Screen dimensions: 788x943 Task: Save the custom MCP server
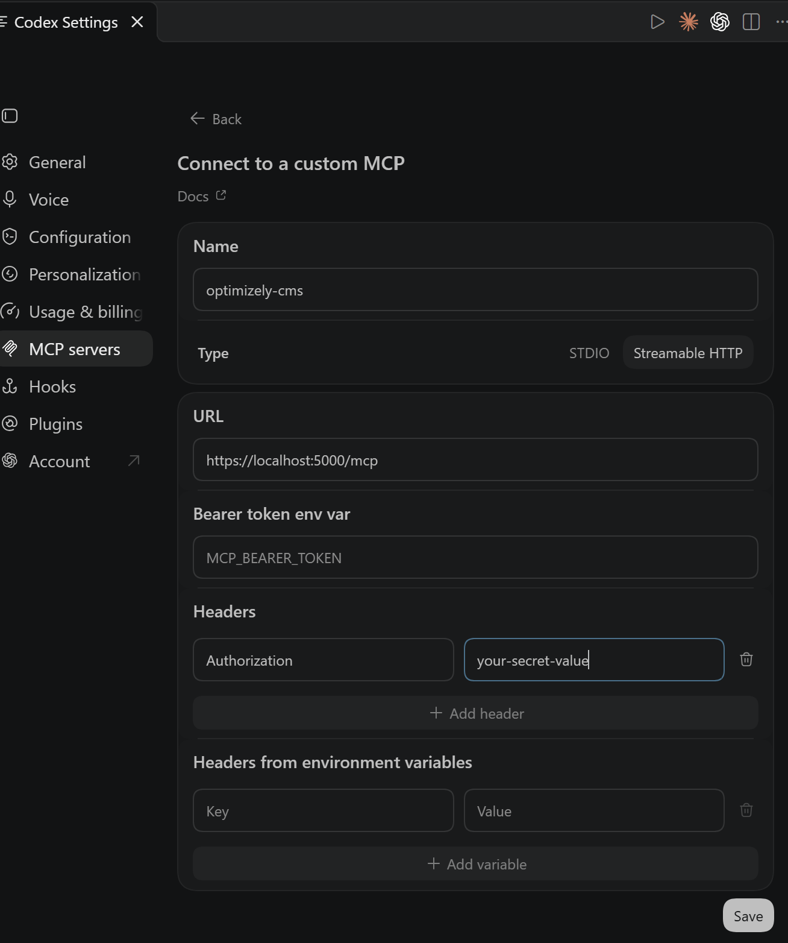[x=748, y=916]
